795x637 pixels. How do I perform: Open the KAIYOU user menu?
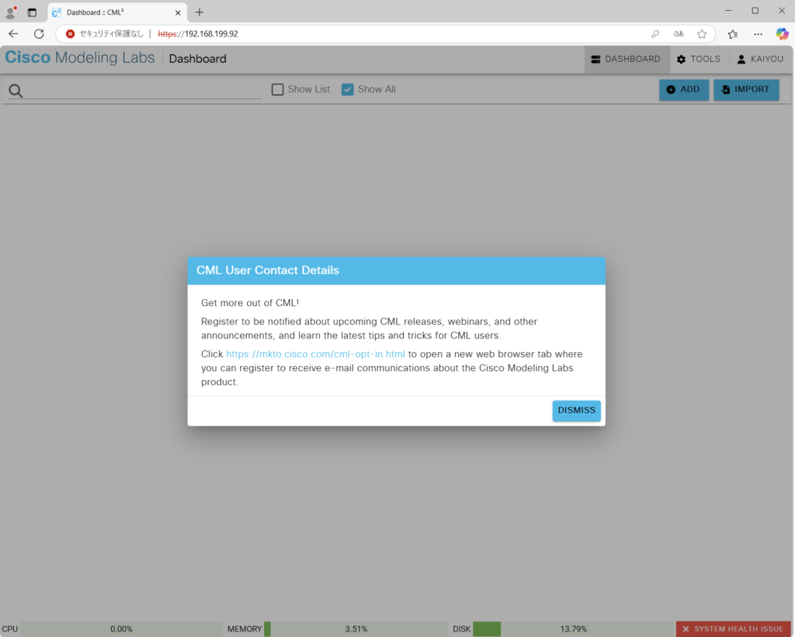(x=761, y=59)
